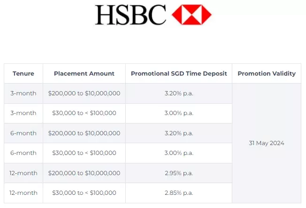Select the 3.20% p.a. rate for 3-month
Viewport: 306px width, 208px height.
tap(179, 93)
